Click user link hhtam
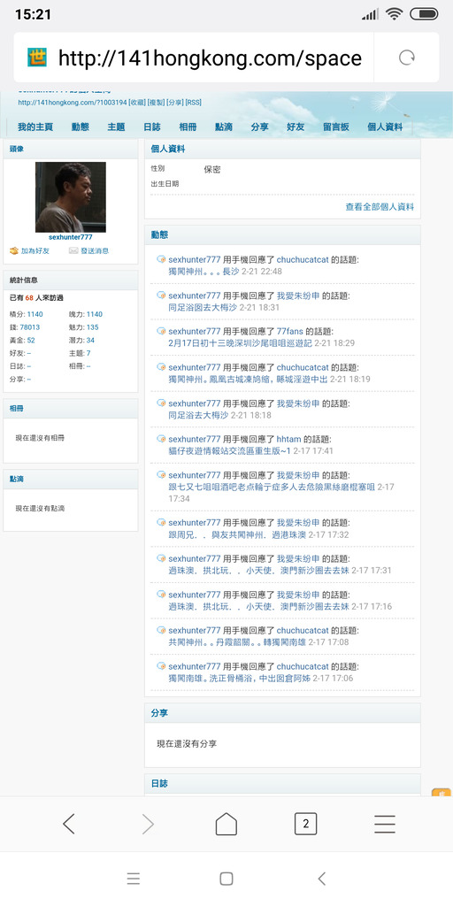This screenshot has height=906, width=453. pyautogui.click(x=289, y=439)
